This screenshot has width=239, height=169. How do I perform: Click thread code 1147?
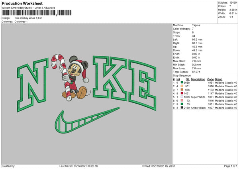click(211, 93)
